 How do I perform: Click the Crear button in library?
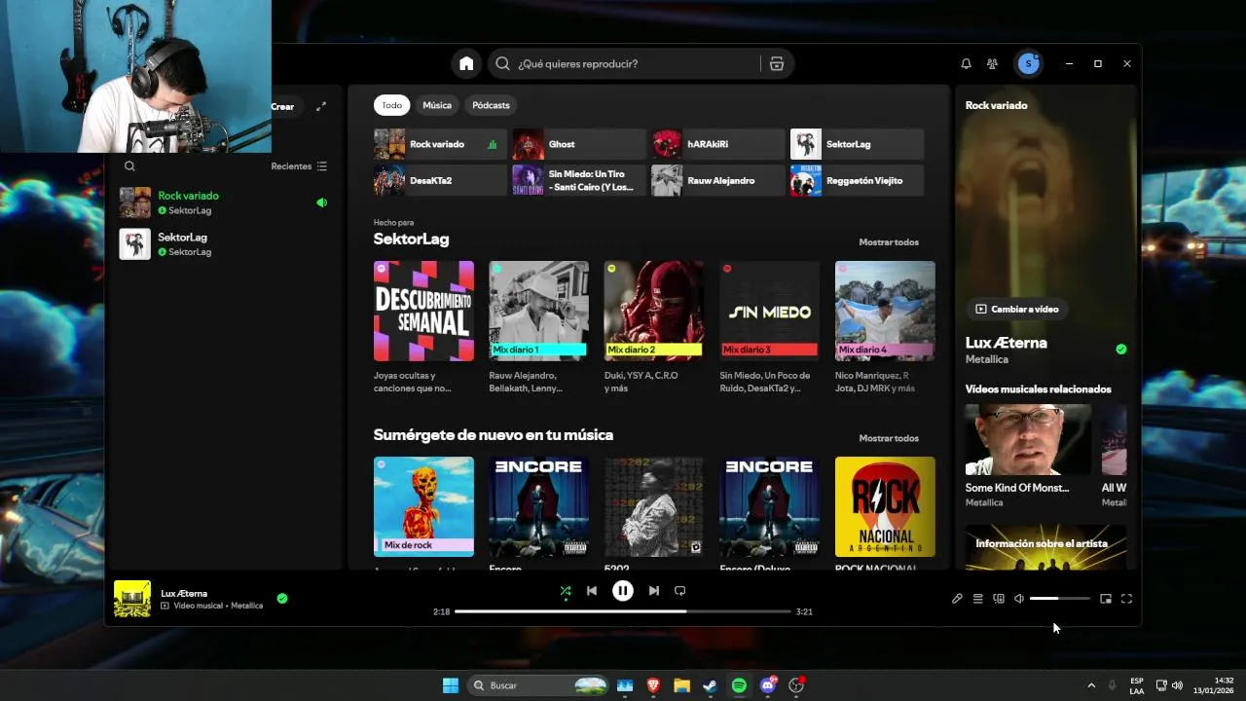(282, 106)
